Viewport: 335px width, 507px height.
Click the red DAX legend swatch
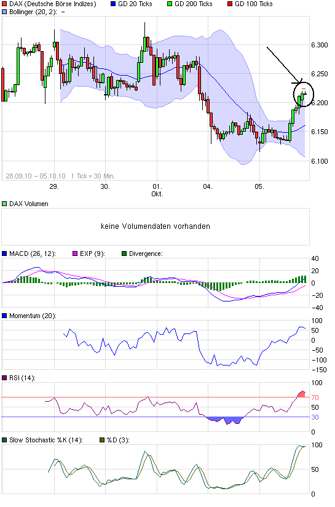coord(4,4)
